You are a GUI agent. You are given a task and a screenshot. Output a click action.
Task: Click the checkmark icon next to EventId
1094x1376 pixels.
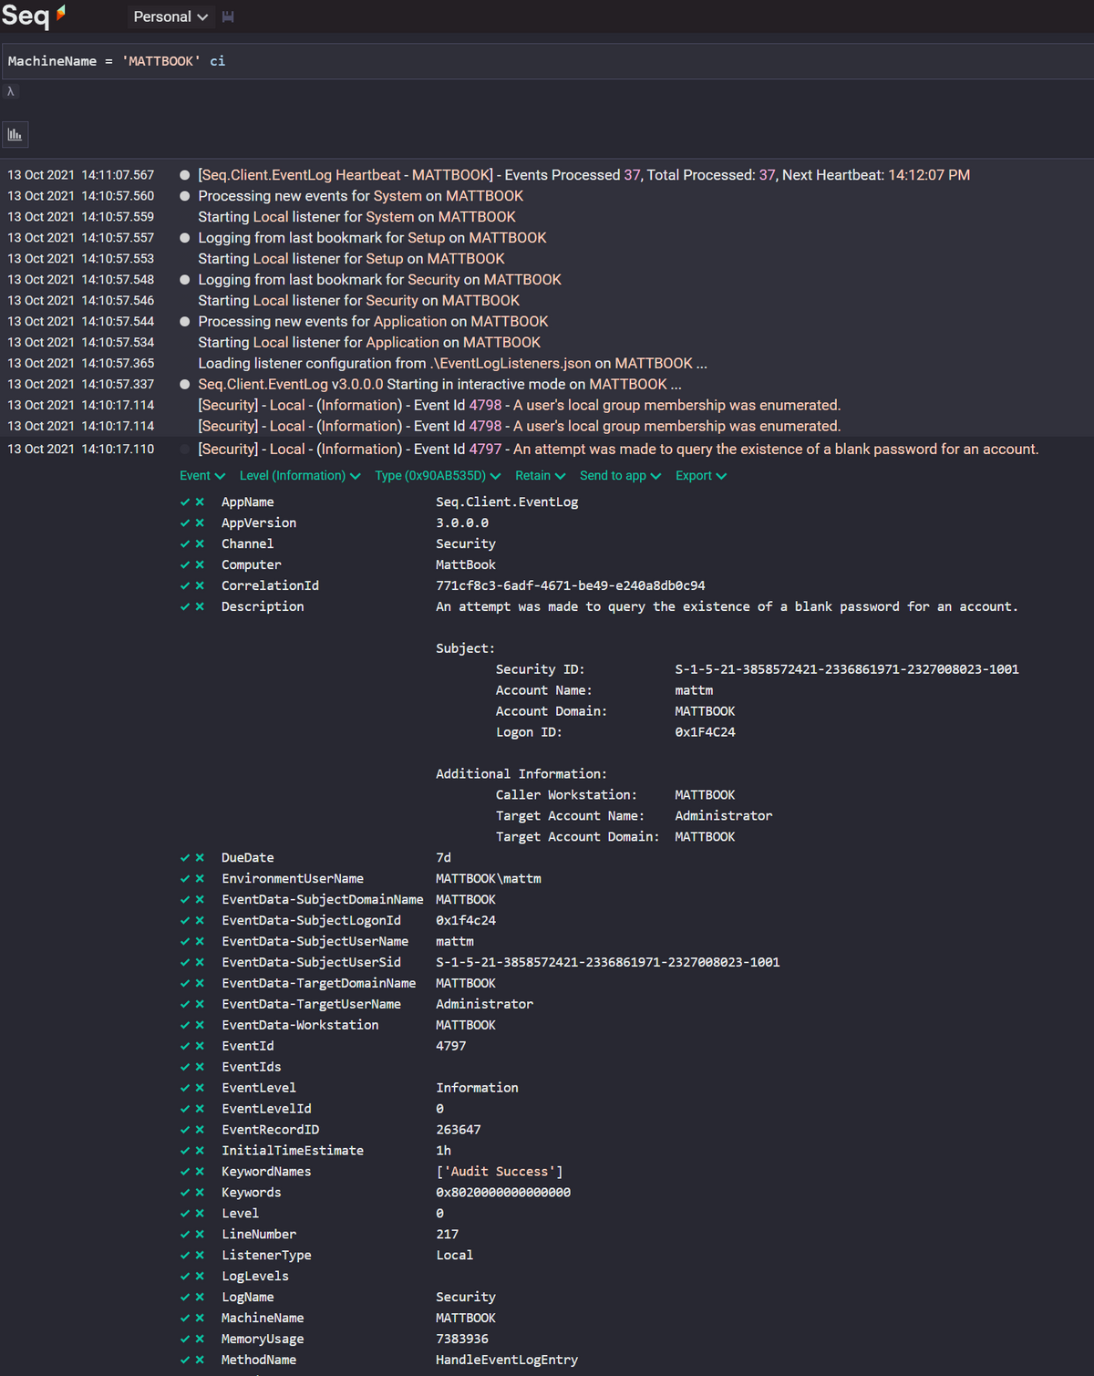point(185,1046)
